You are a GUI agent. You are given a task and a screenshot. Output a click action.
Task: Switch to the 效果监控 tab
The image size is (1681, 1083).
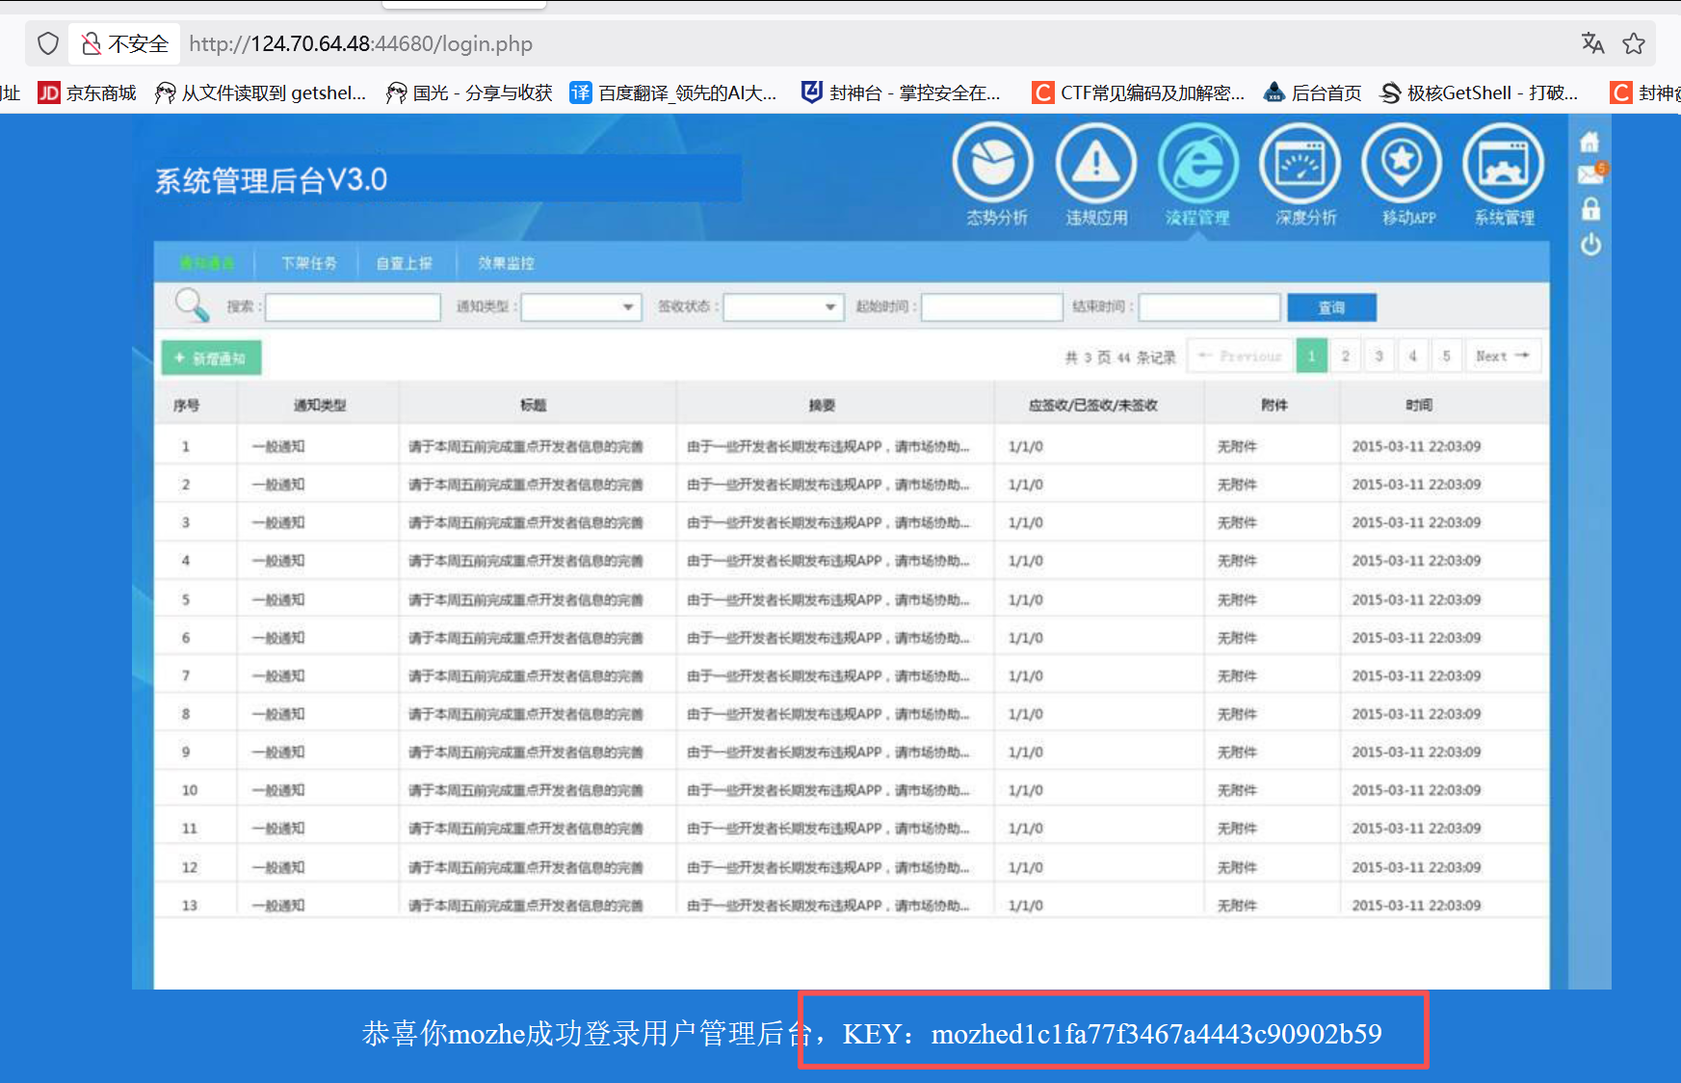(x=506, y=263)
